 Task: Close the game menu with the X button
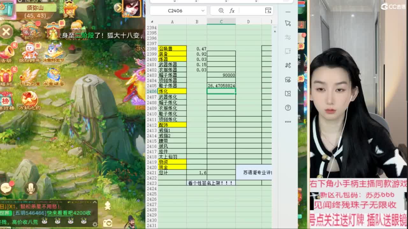(6, 32)
